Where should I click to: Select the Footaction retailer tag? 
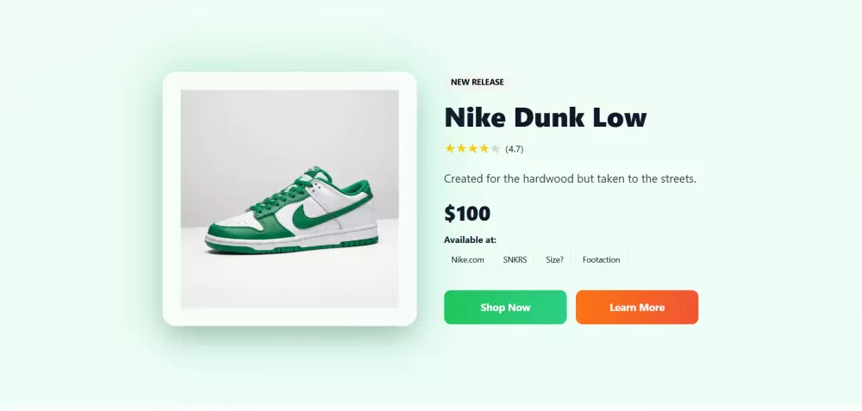601,259
